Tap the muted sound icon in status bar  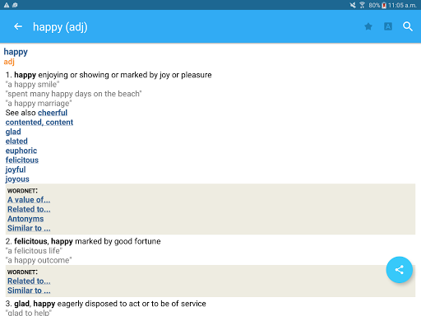pos(353,5)
